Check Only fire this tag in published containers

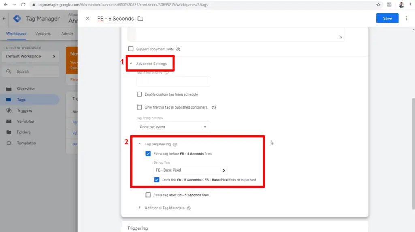click(x=139, y=107)
